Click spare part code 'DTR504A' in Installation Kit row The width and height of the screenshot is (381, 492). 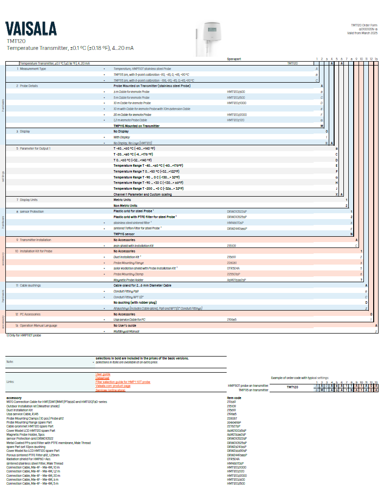(233, 268)
